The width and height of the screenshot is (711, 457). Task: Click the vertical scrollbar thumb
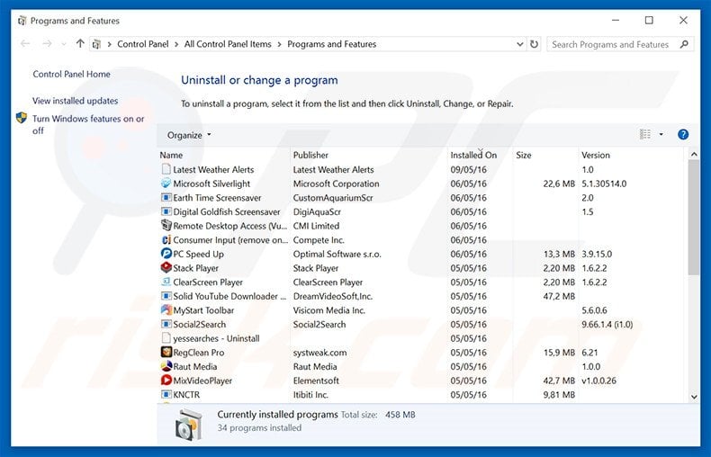pyautogui.click(x=694, y=218)
